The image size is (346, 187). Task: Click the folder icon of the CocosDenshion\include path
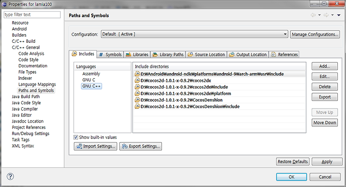pos(137,106)
